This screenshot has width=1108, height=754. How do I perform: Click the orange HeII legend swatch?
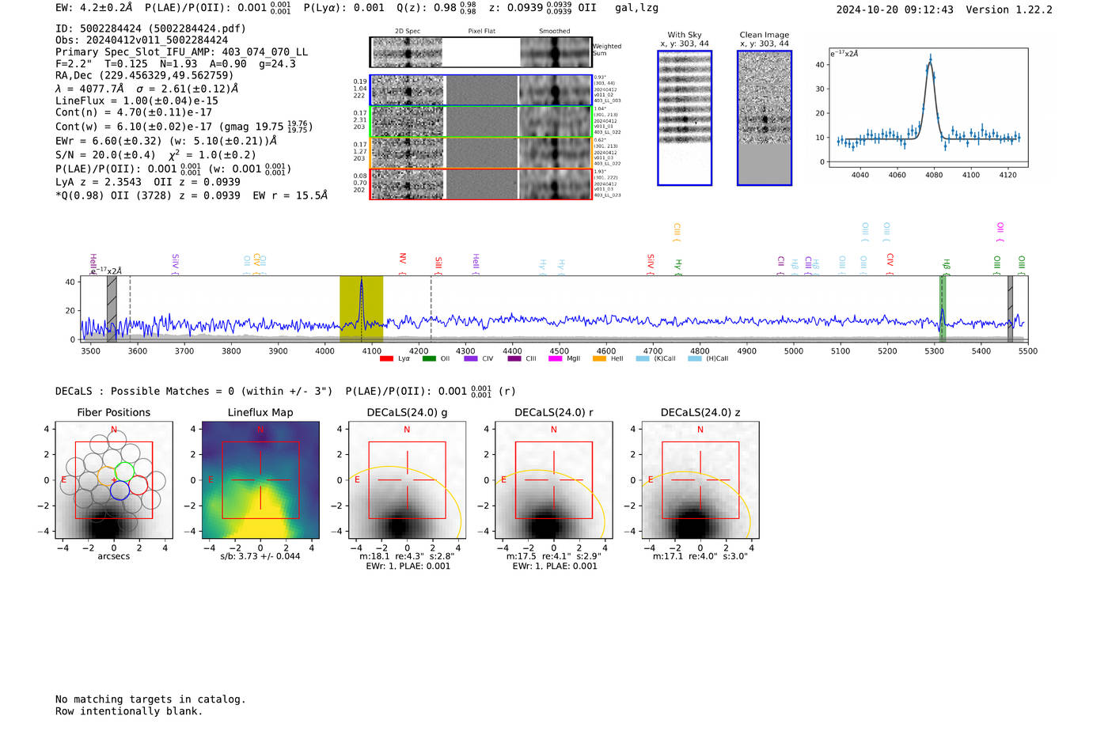[x=599, y=358]
